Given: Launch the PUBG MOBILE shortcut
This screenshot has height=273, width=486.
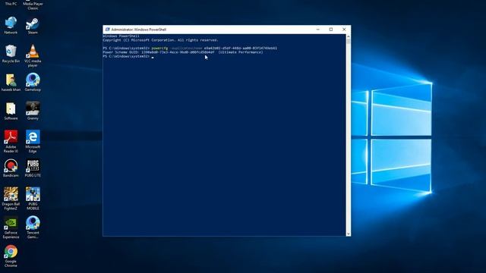Looking at the screenshot, I should (x=33, y=199).
